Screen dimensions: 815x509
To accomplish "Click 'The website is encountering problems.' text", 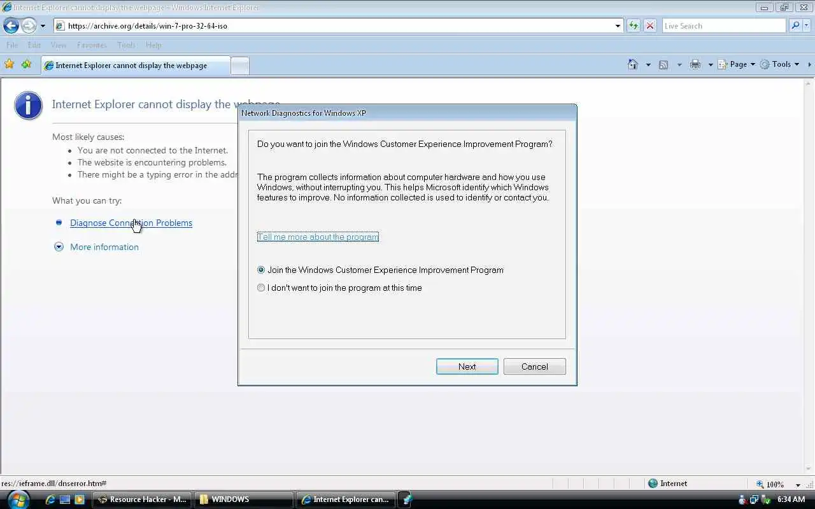I will point(152,162).
